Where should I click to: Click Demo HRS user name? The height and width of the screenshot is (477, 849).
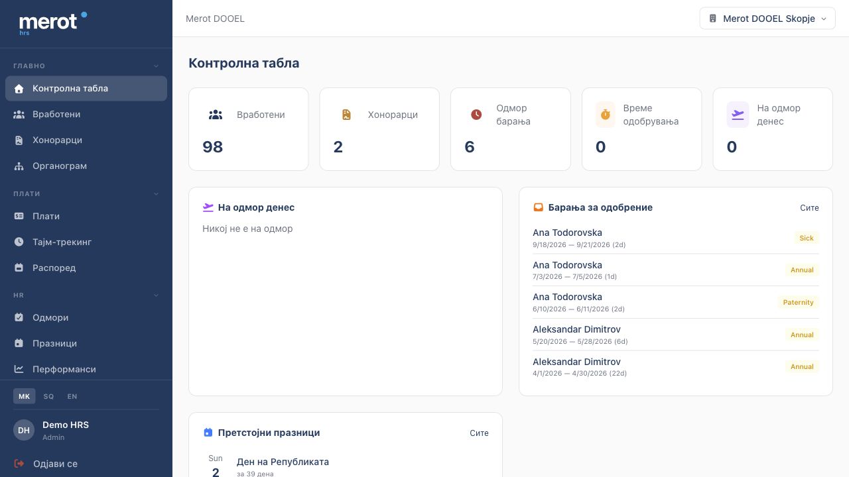[66, 425]
